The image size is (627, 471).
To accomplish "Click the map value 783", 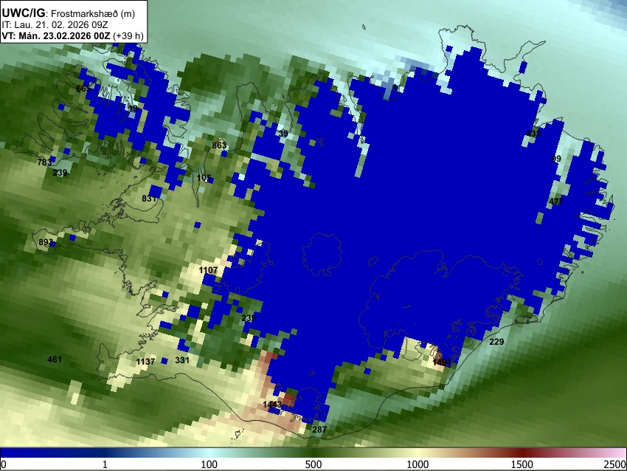I will pyautogui.click(x=44, y=162).
